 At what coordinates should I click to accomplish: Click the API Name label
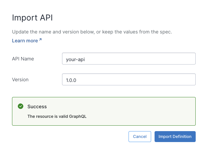pyautogui.click(x=23, y=59)
